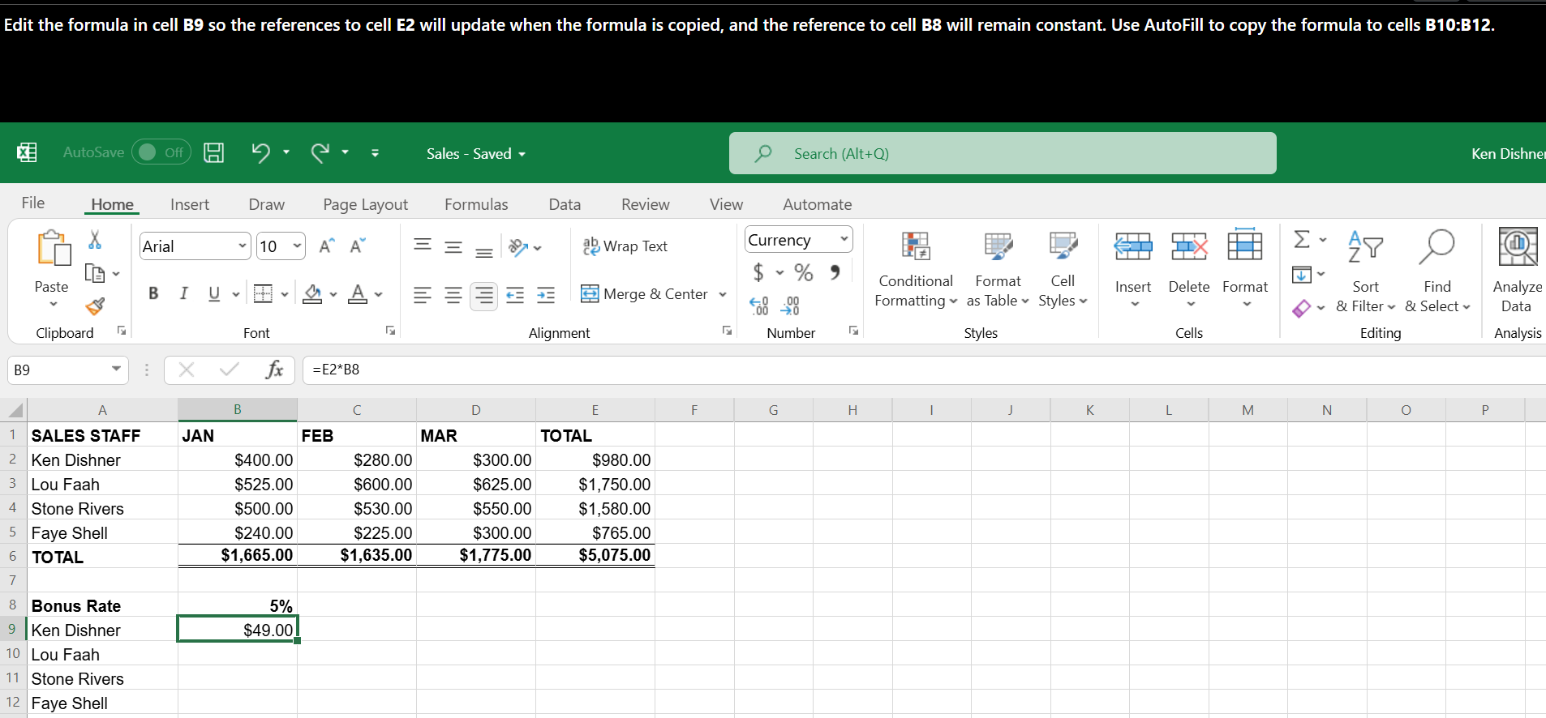Click the Search box
This screenshot has height=718, width=1546.
click(x=1003, y=153)
